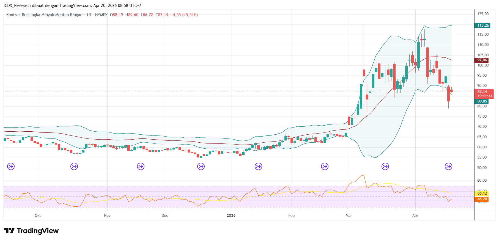Click the RSI pane 80,00 scale label
Image resolution: width=499 pixels, height=241 pixels.
point(482,181)
